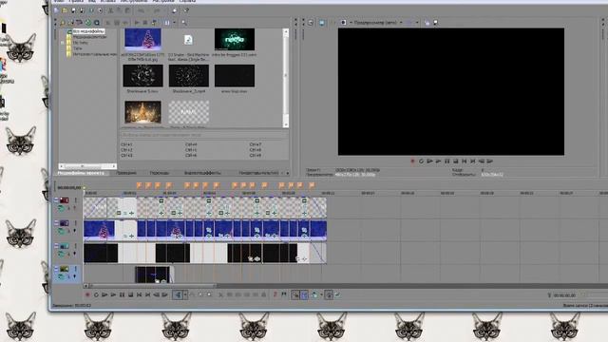Click Record in the timeline transport bar

click(x=87, y=295)
